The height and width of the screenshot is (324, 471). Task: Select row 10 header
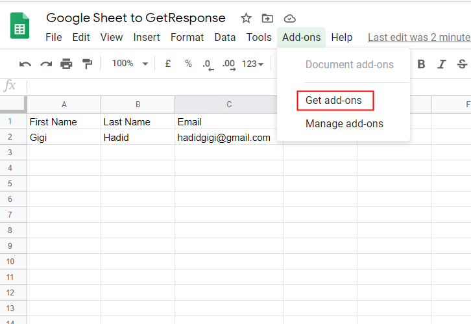(13, 262)
